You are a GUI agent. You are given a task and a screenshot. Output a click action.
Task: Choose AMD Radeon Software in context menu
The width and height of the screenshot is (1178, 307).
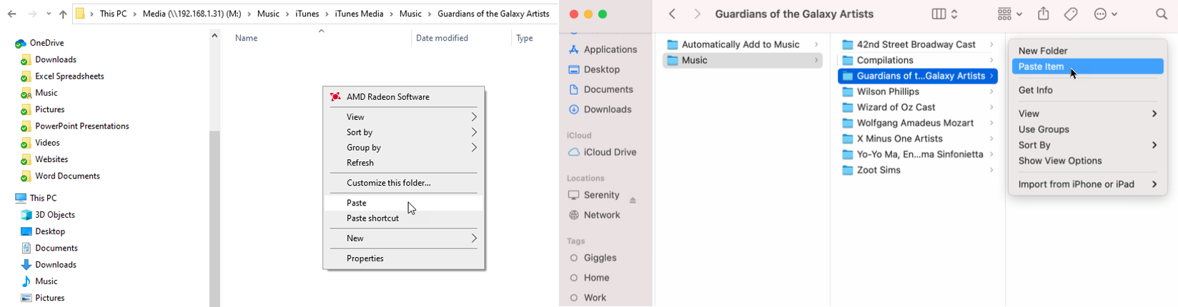click(x=404, y=97)
